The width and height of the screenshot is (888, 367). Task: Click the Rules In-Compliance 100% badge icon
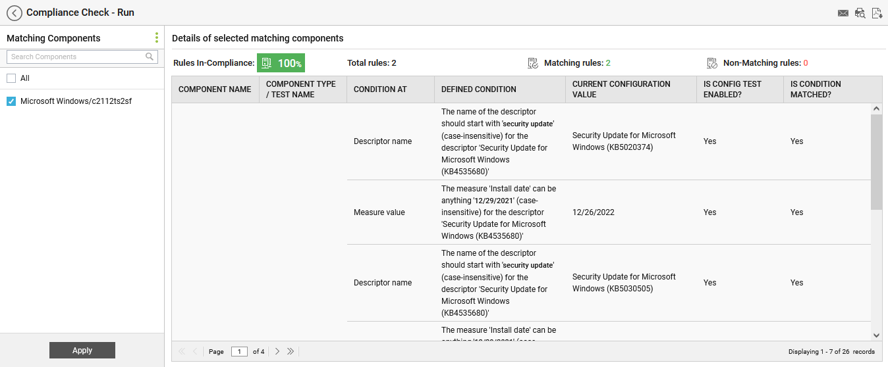coord(266,63)
